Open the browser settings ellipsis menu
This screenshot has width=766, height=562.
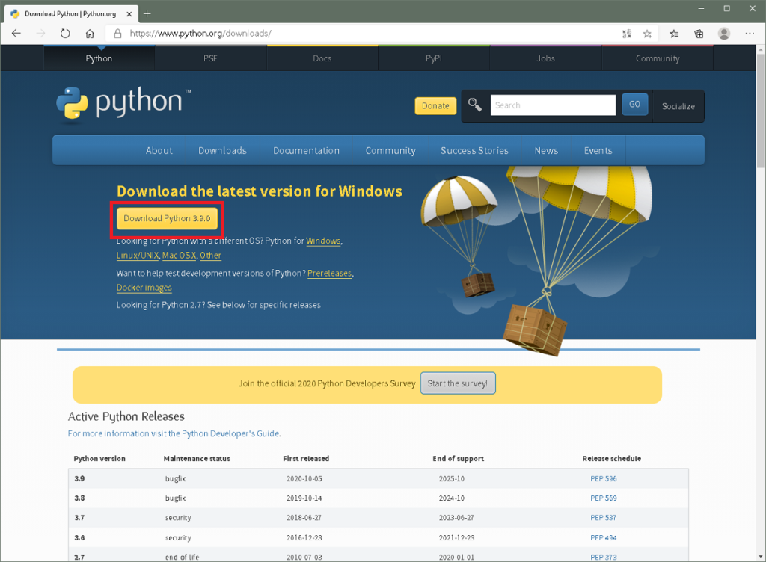750,33
